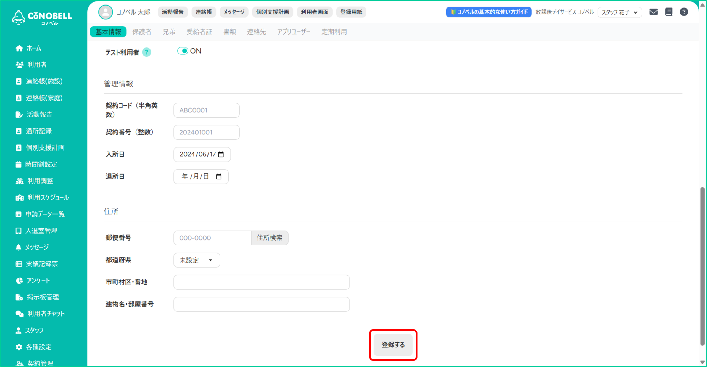Click the manual book icon in header

click(669, 12)
